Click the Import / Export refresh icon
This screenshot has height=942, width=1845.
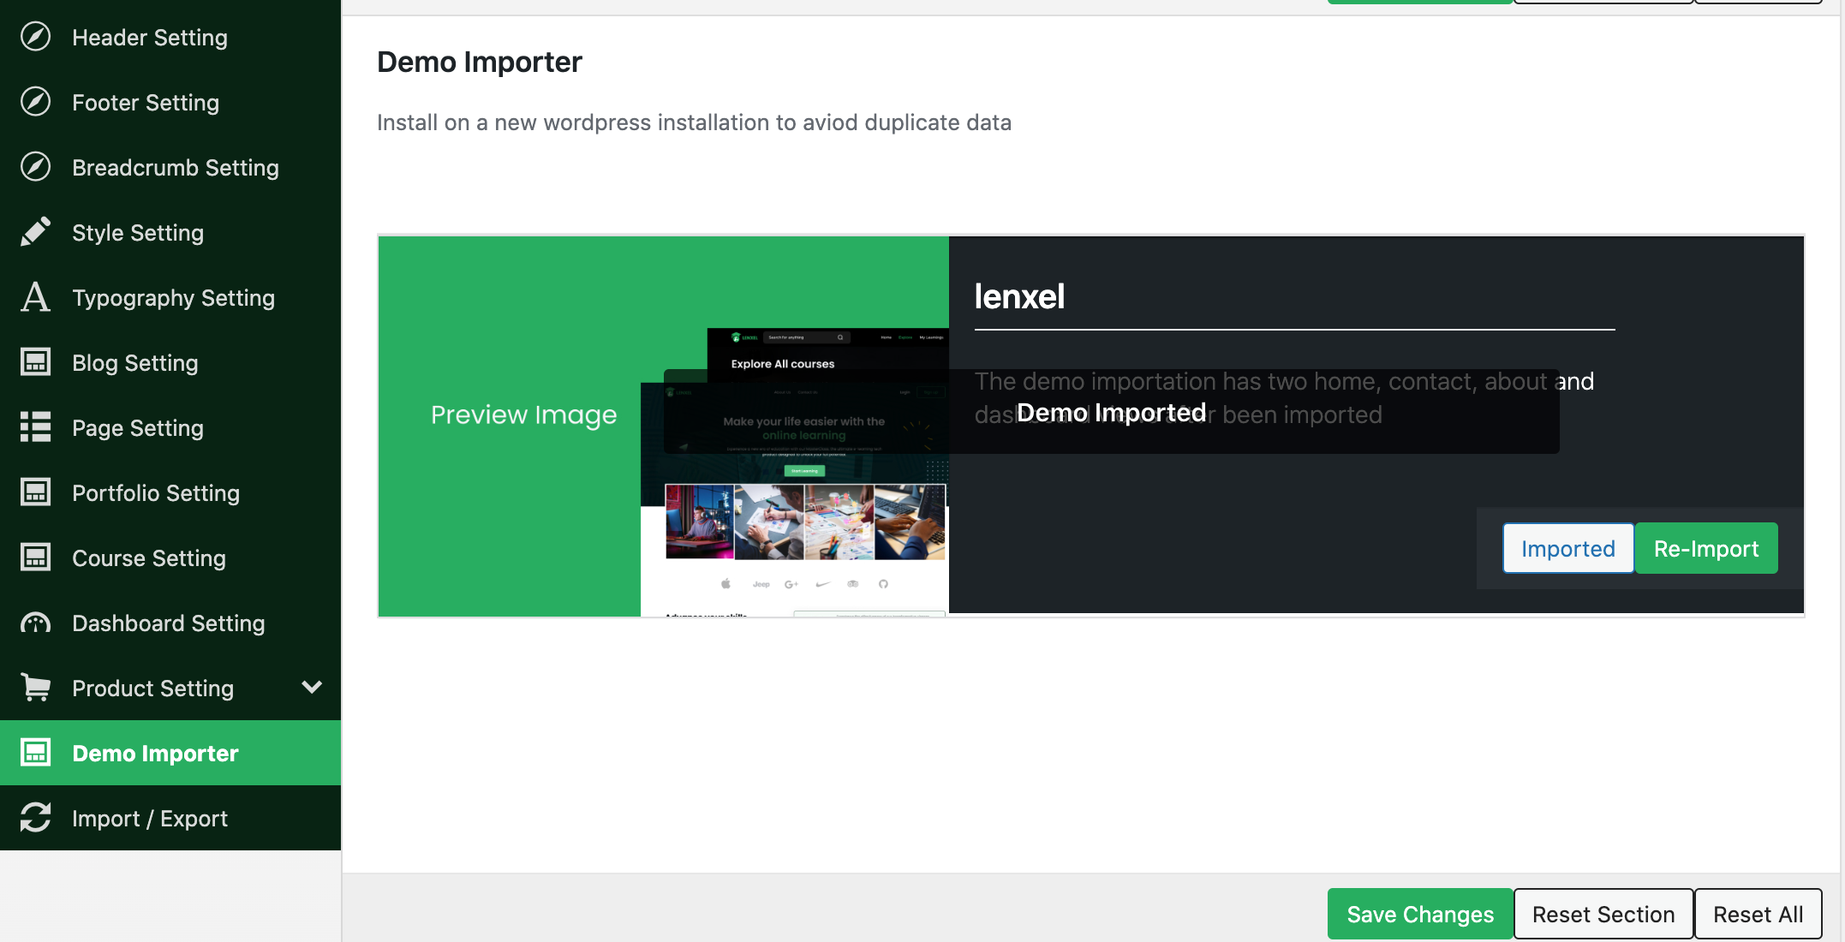click(35, 818)
